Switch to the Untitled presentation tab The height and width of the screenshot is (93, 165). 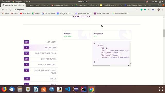pyautogui.click(x=111, y=5)
